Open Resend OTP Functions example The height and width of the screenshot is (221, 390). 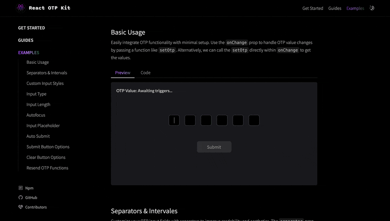tap(47, 168)
